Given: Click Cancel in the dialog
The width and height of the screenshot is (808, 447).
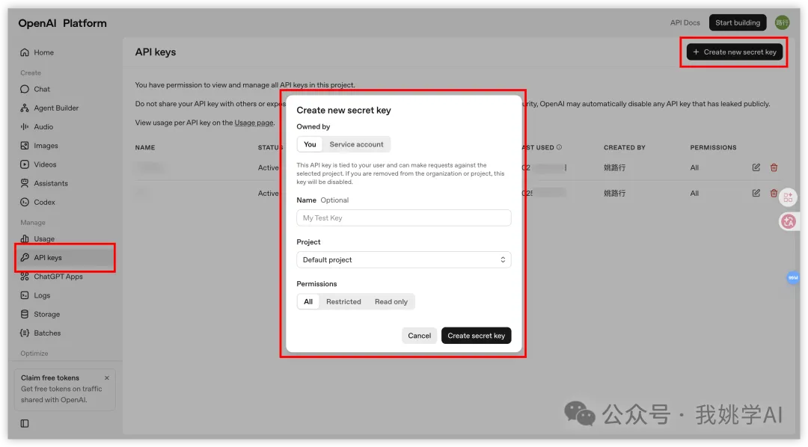Looking at the screenshot, I should coord(419,336).
